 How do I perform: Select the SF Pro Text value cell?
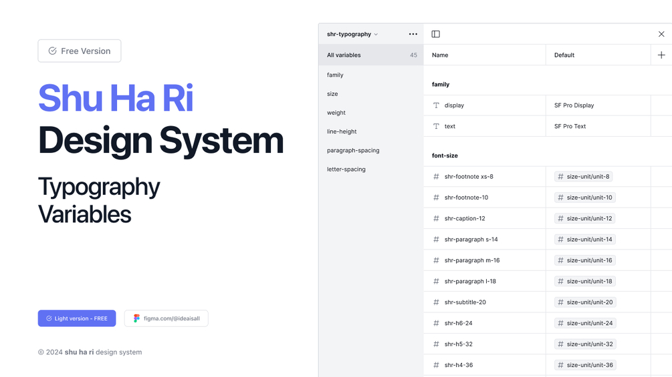tap(598, 126)
